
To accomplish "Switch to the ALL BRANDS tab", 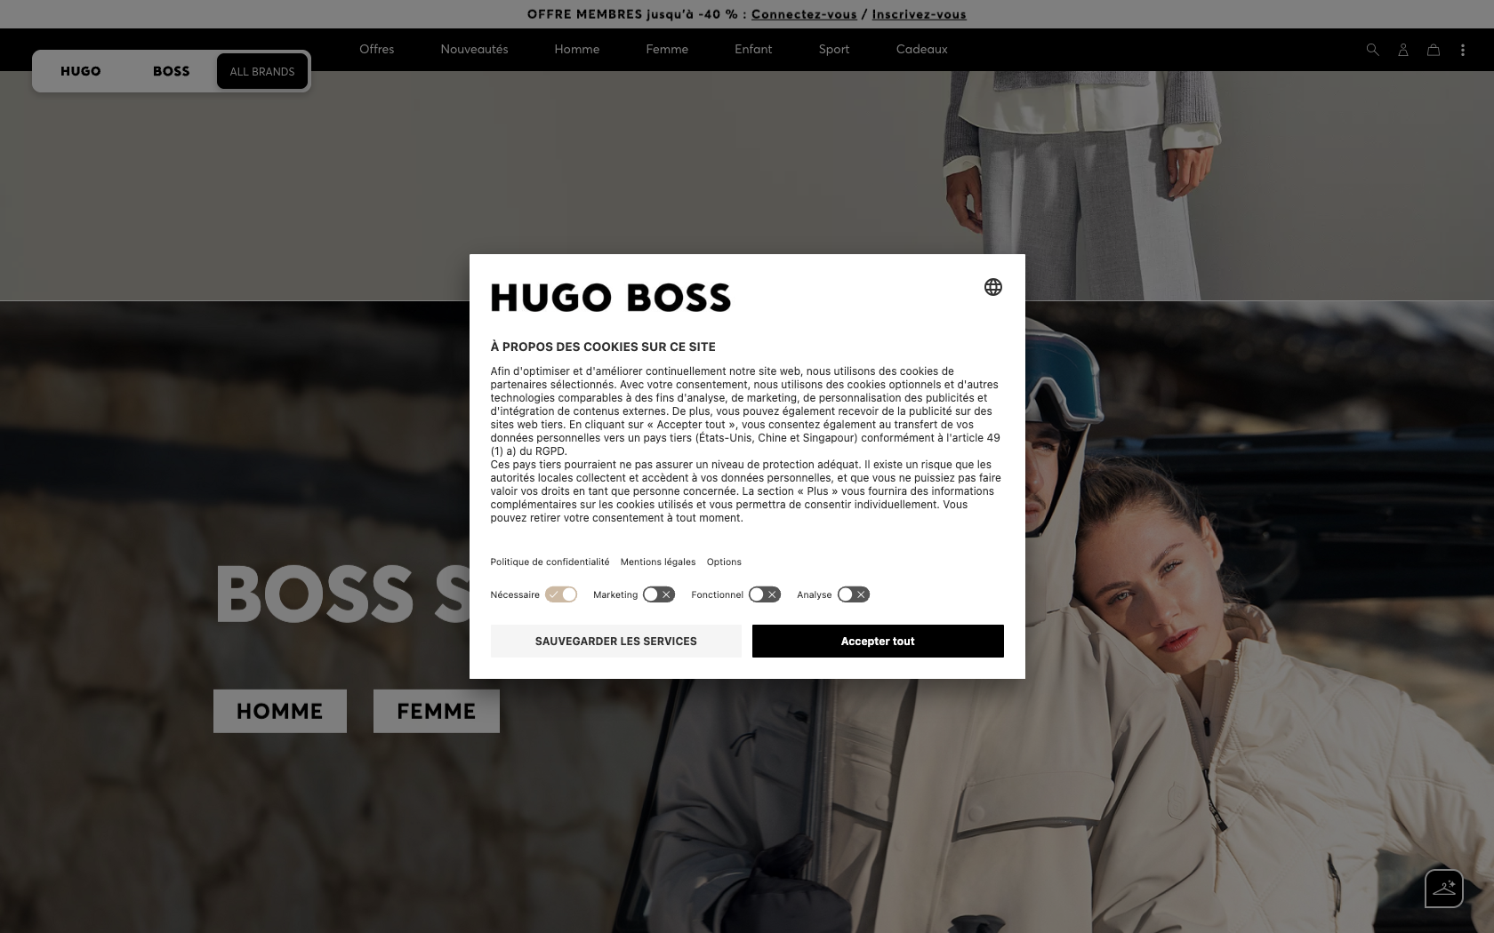I will tap(262, 71).
